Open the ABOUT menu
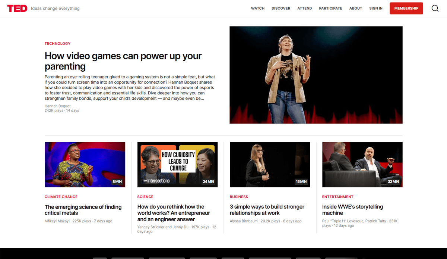447x259 pixels. tap(355, 8)
